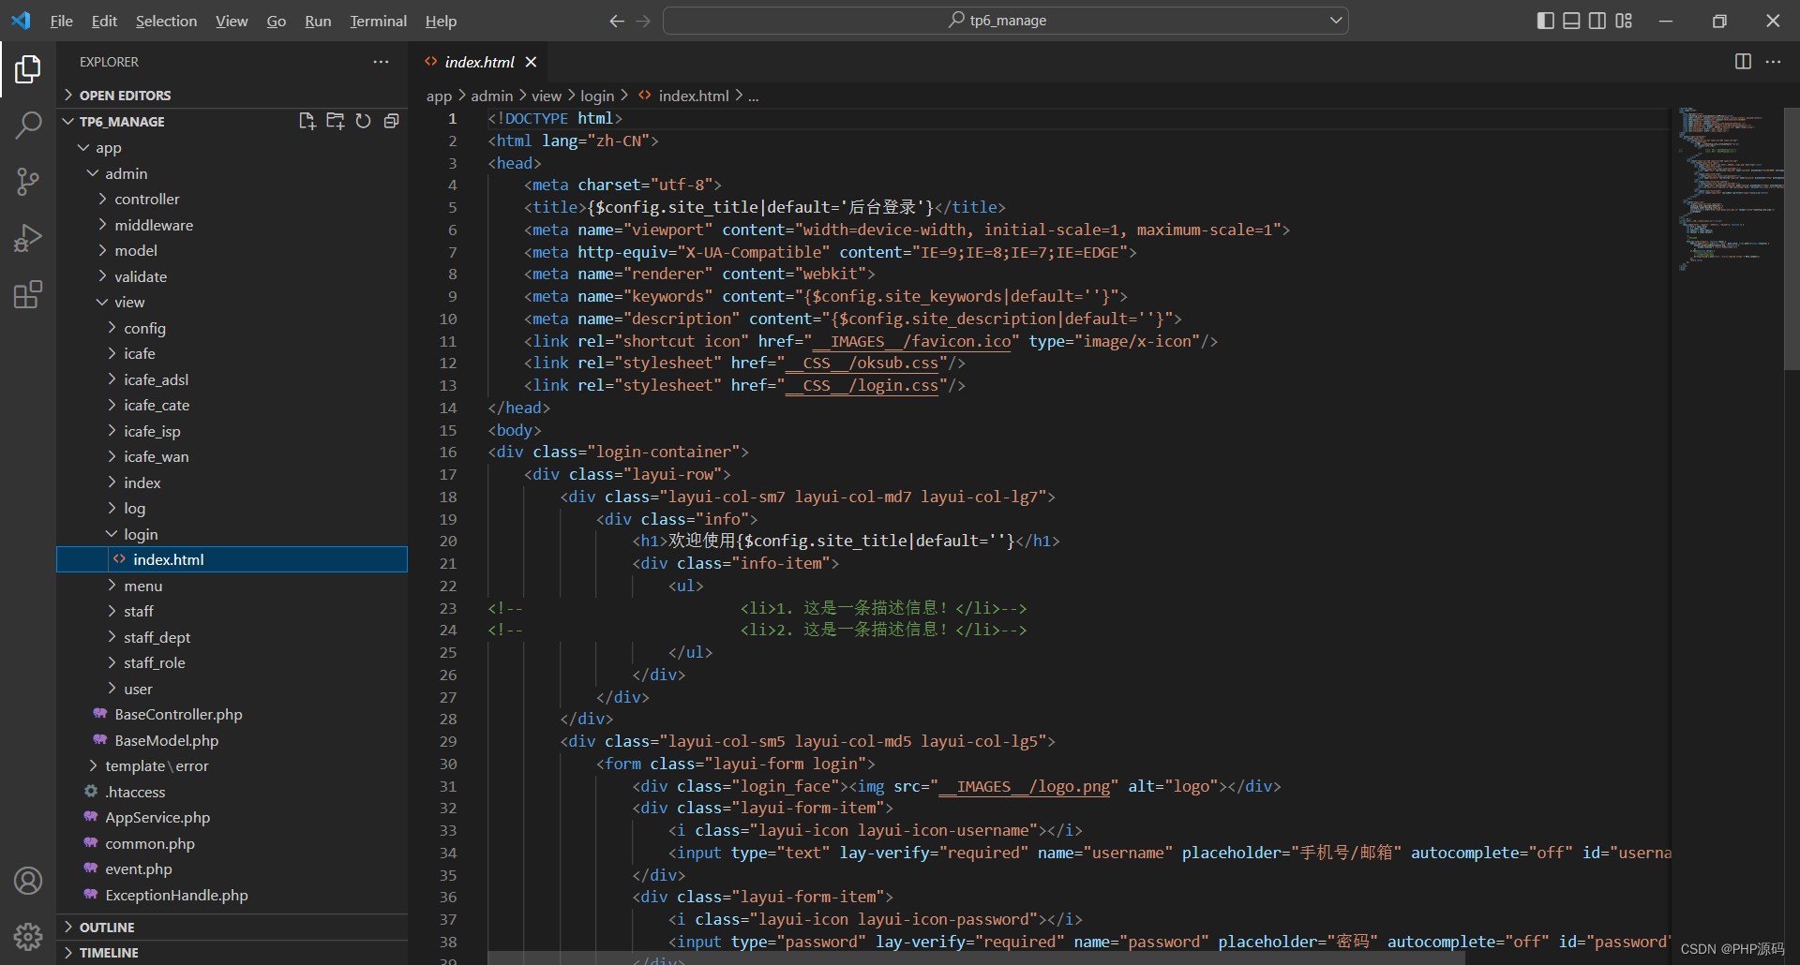Click 'login' in the breadcrumb path
1800x965 pixels.
pos(597,96)
